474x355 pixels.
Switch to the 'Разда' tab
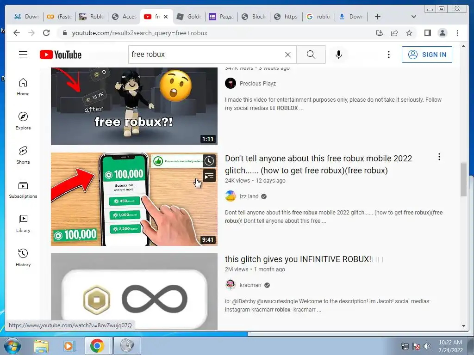pyautogui.click(x=222, y=17)
